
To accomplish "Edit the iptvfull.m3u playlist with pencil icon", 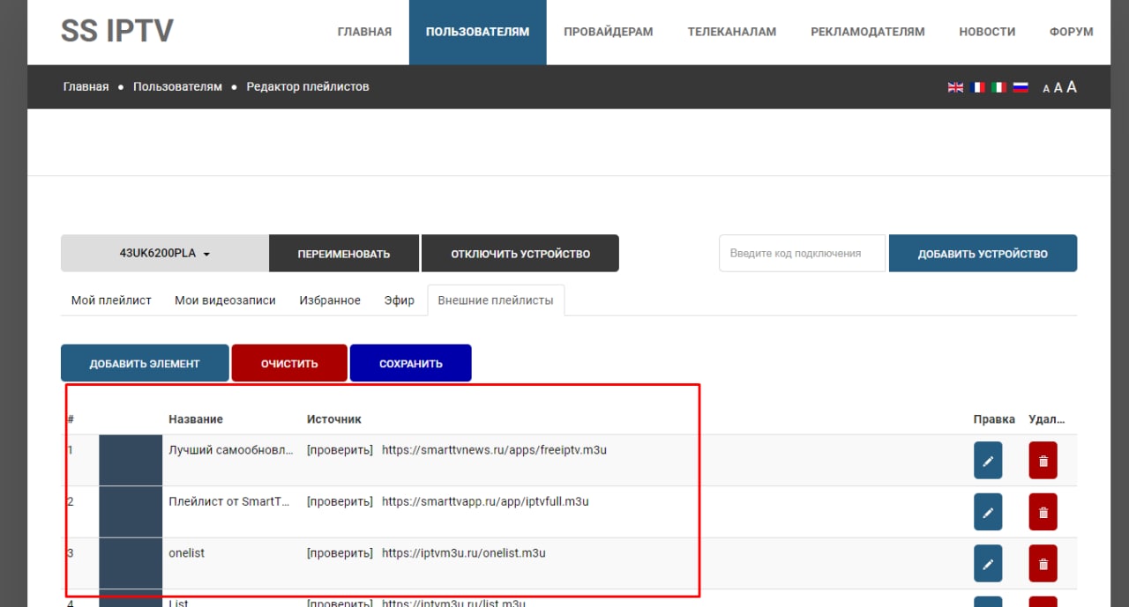I will 988,512.
